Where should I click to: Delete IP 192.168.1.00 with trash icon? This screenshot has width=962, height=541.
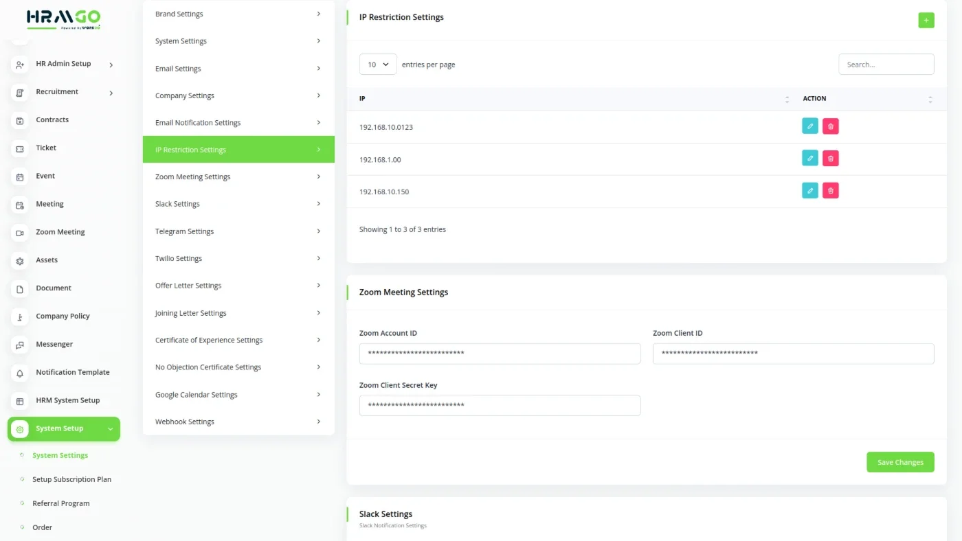click(x=831, y=159)
